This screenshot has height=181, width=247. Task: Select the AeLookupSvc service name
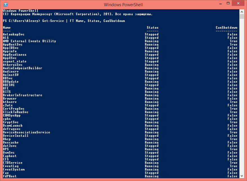click(14, 34)
